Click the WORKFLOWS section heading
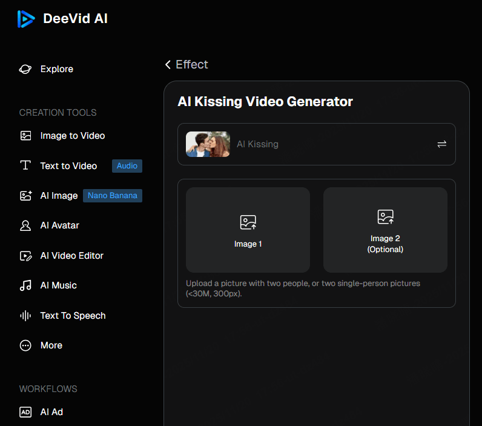The width and height of the screenshot is (482, 426). [48, 389]
